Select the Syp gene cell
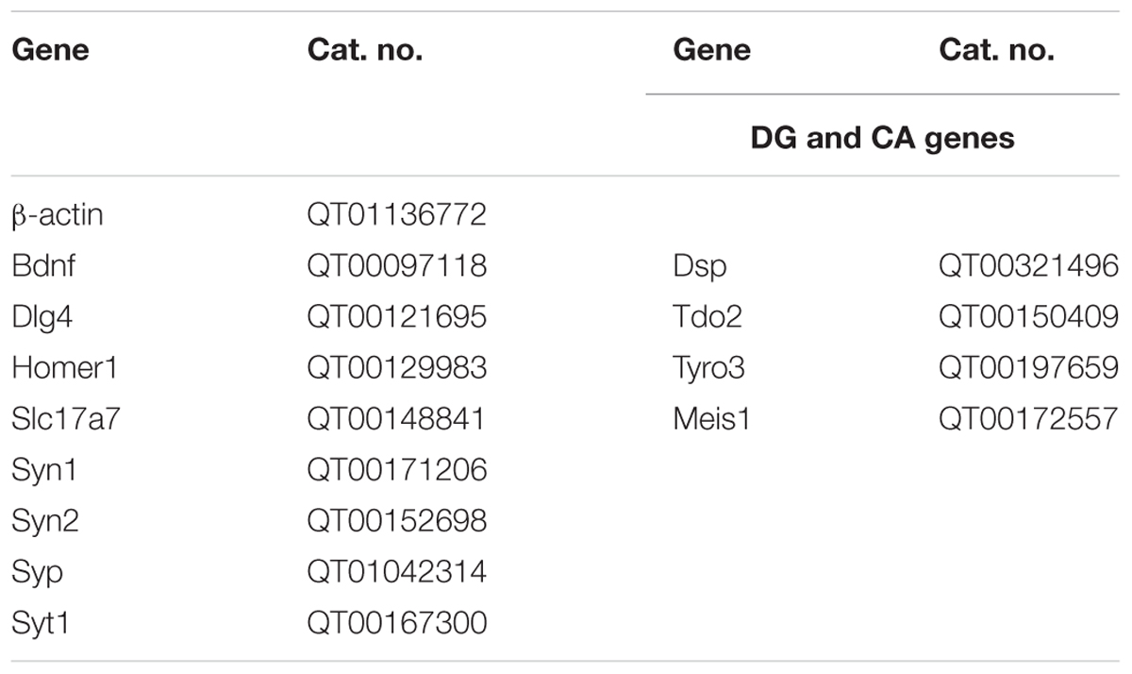Viewport: 1132px width, 674px height. tap(38, 573)
